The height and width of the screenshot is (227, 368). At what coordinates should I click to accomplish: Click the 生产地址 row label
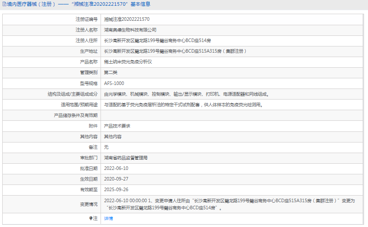point(89,51)
